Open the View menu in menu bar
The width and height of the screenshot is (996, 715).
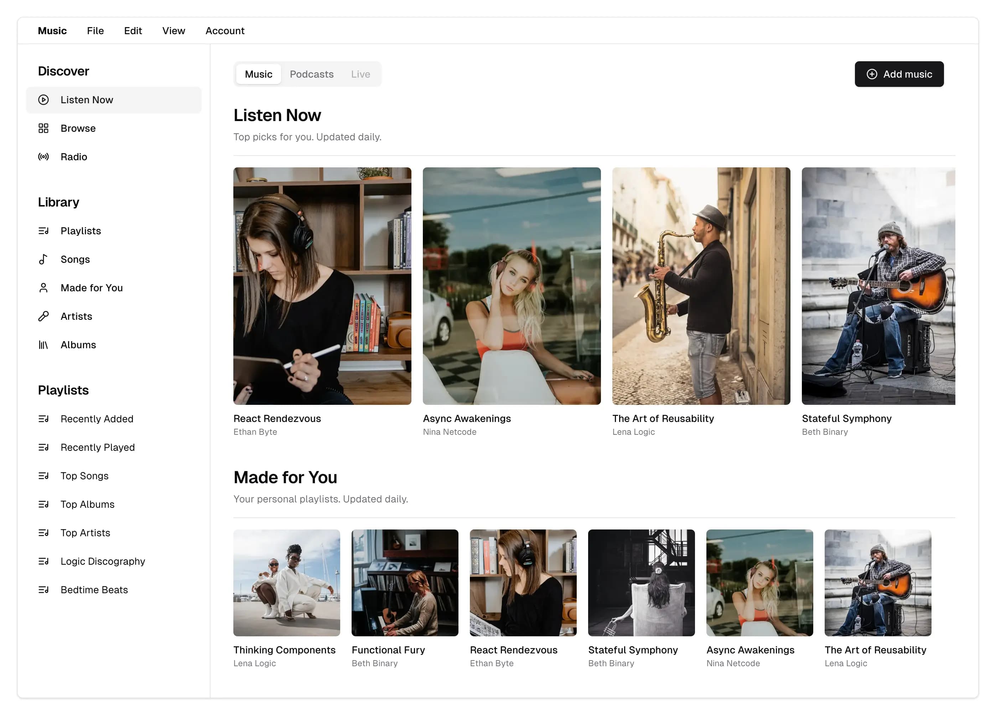pyautogui.click(x=174, y=31)
